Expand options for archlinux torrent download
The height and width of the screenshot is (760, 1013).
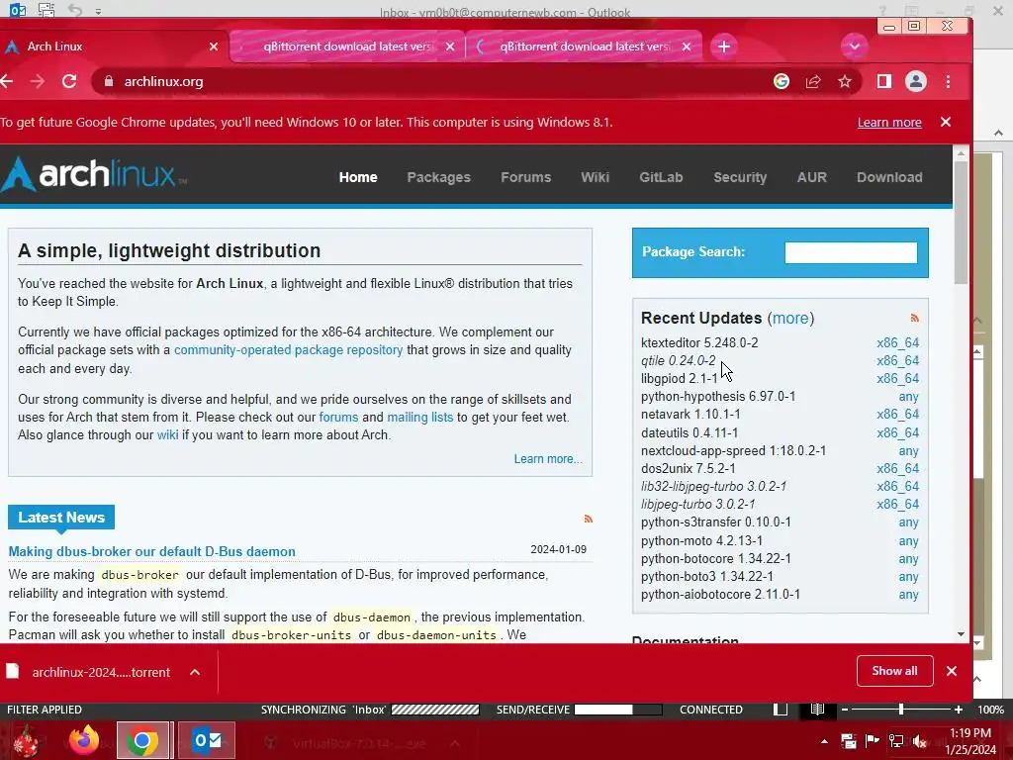[195, 672]
